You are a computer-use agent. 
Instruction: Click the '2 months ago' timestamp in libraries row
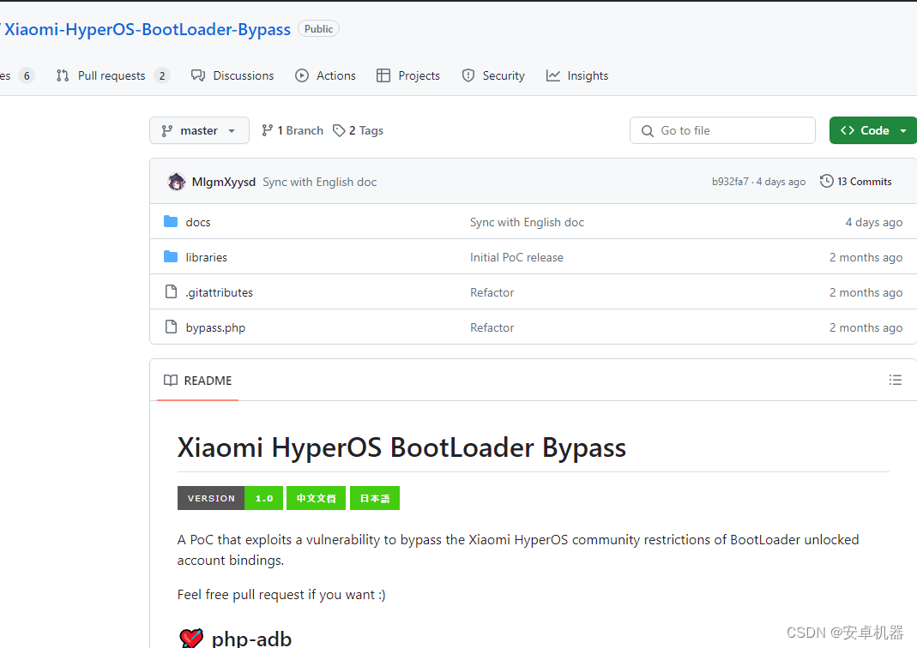click(x=866, y=257)
